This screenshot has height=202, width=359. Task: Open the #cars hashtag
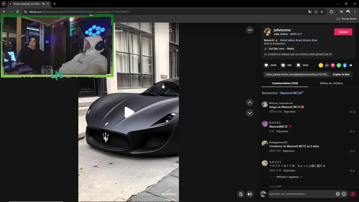[x=299, y=40]
